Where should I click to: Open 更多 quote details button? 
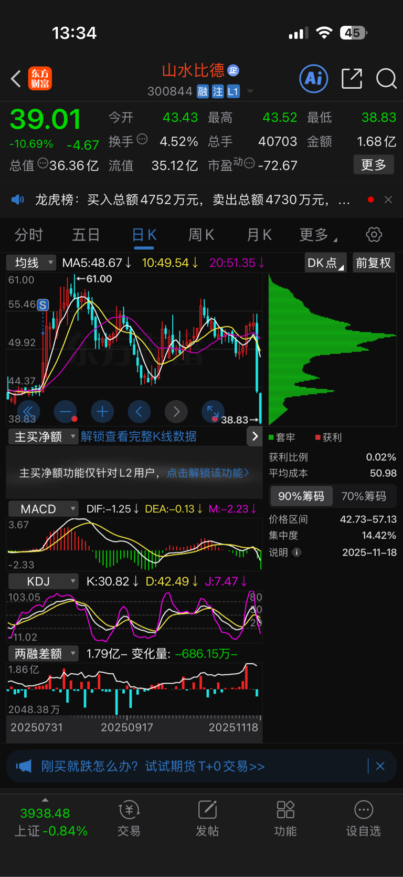tap(374, 165)
